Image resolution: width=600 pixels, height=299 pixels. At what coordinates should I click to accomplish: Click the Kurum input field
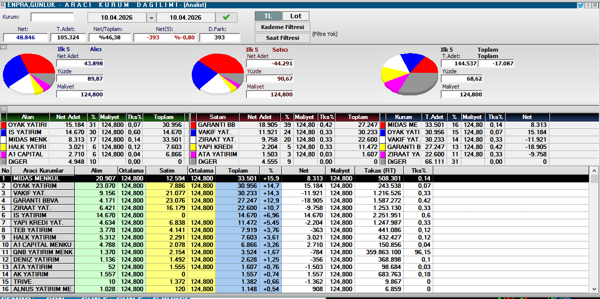coord(52,17)
